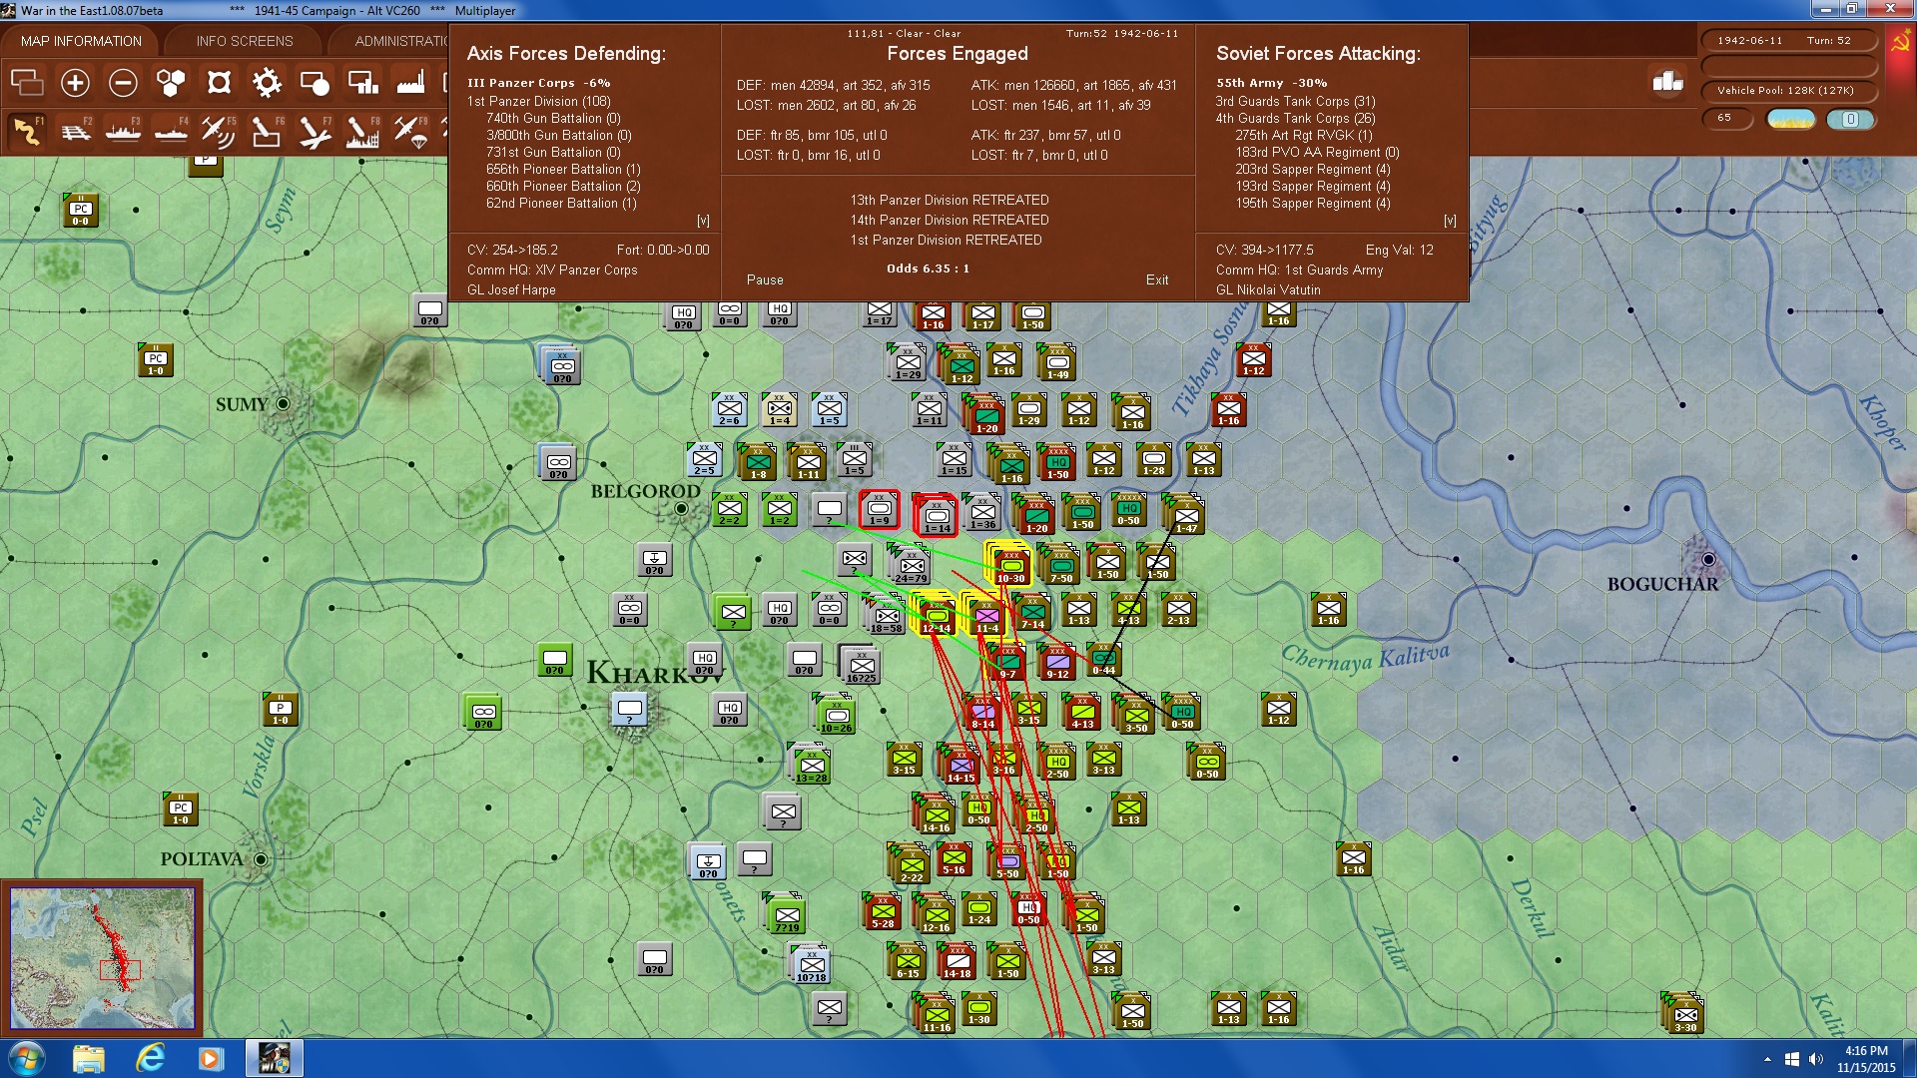Select F5 air recon plane icon
Viewport: 1917px width, 1078px height.
pos(219,131)
